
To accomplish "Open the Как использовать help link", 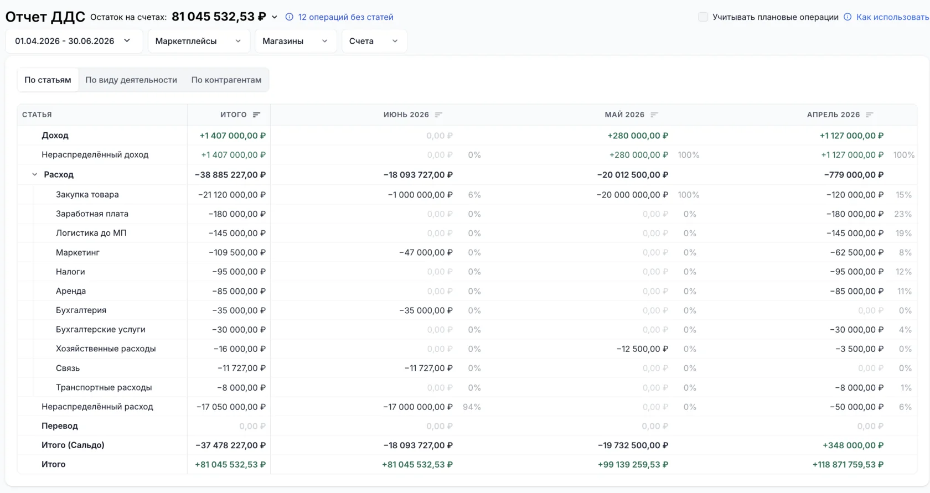I will click(x=892, y=17).
